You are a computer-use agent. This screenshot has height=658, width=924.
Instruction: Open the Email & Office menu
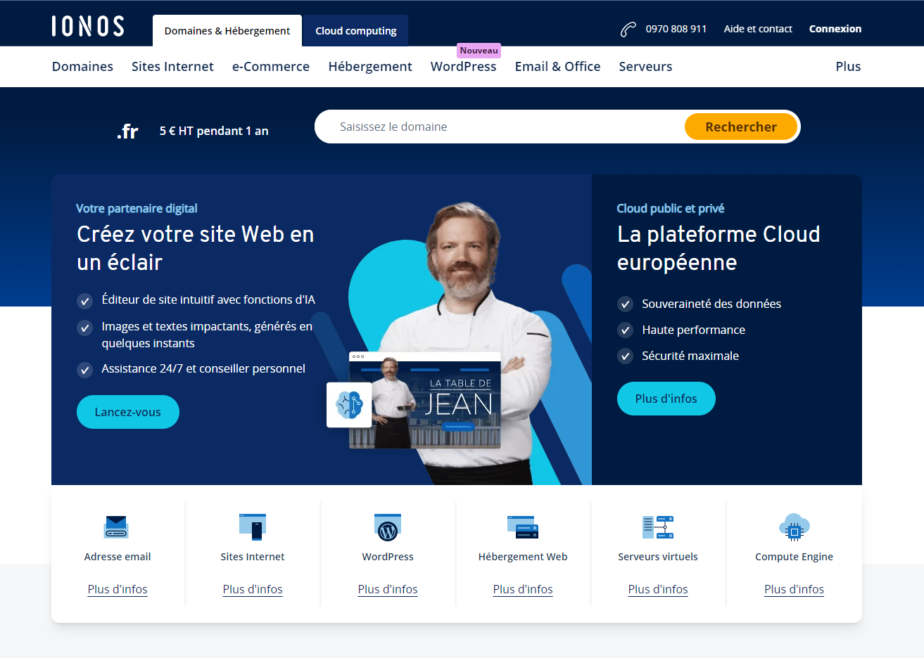[x=557, y=67]
